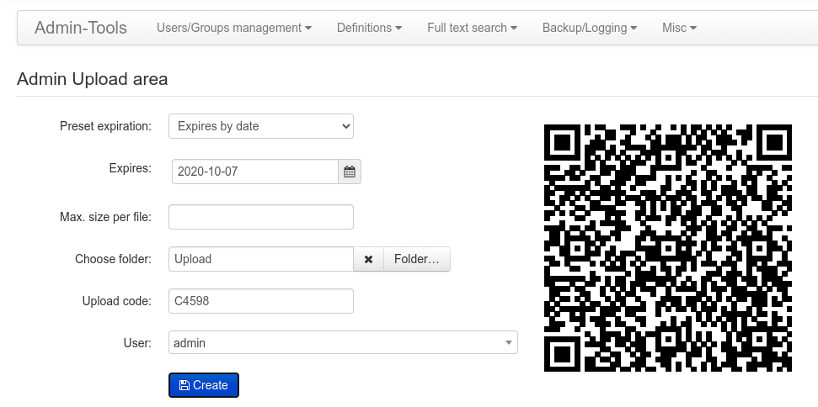Show the Backup/Logging menu
This screenshot has width=818, height=407.
[589, 28]
